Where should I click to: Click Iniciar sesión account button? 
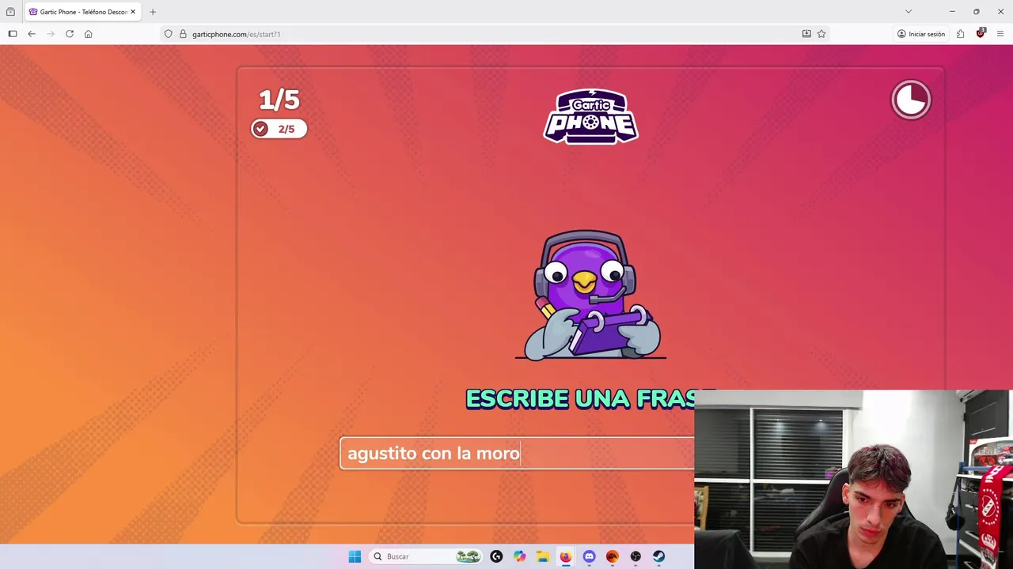pos(921,34)
